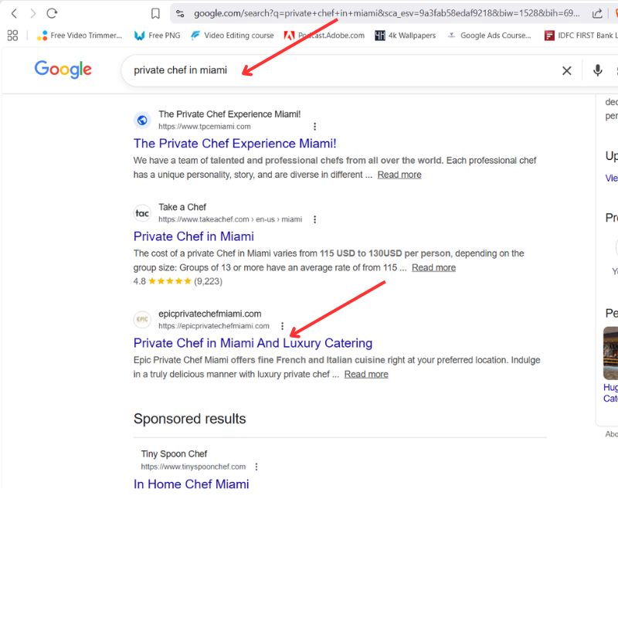Click the share icon in the address bar
The image size is (618, 618).
click(x=597, y=13)
